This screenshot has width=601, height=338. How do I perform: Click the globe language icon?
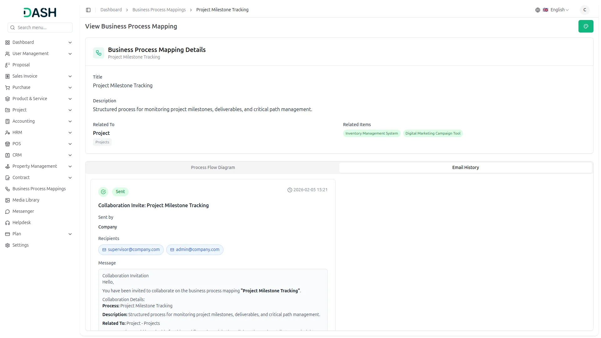pos(537,10)
